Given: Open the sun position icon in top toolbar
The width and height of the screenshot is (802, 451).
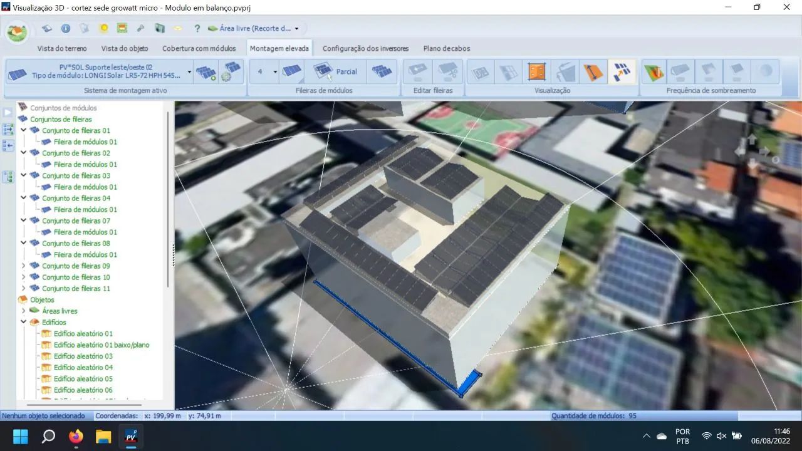Looking at the screenshot, I should (104, 29).
